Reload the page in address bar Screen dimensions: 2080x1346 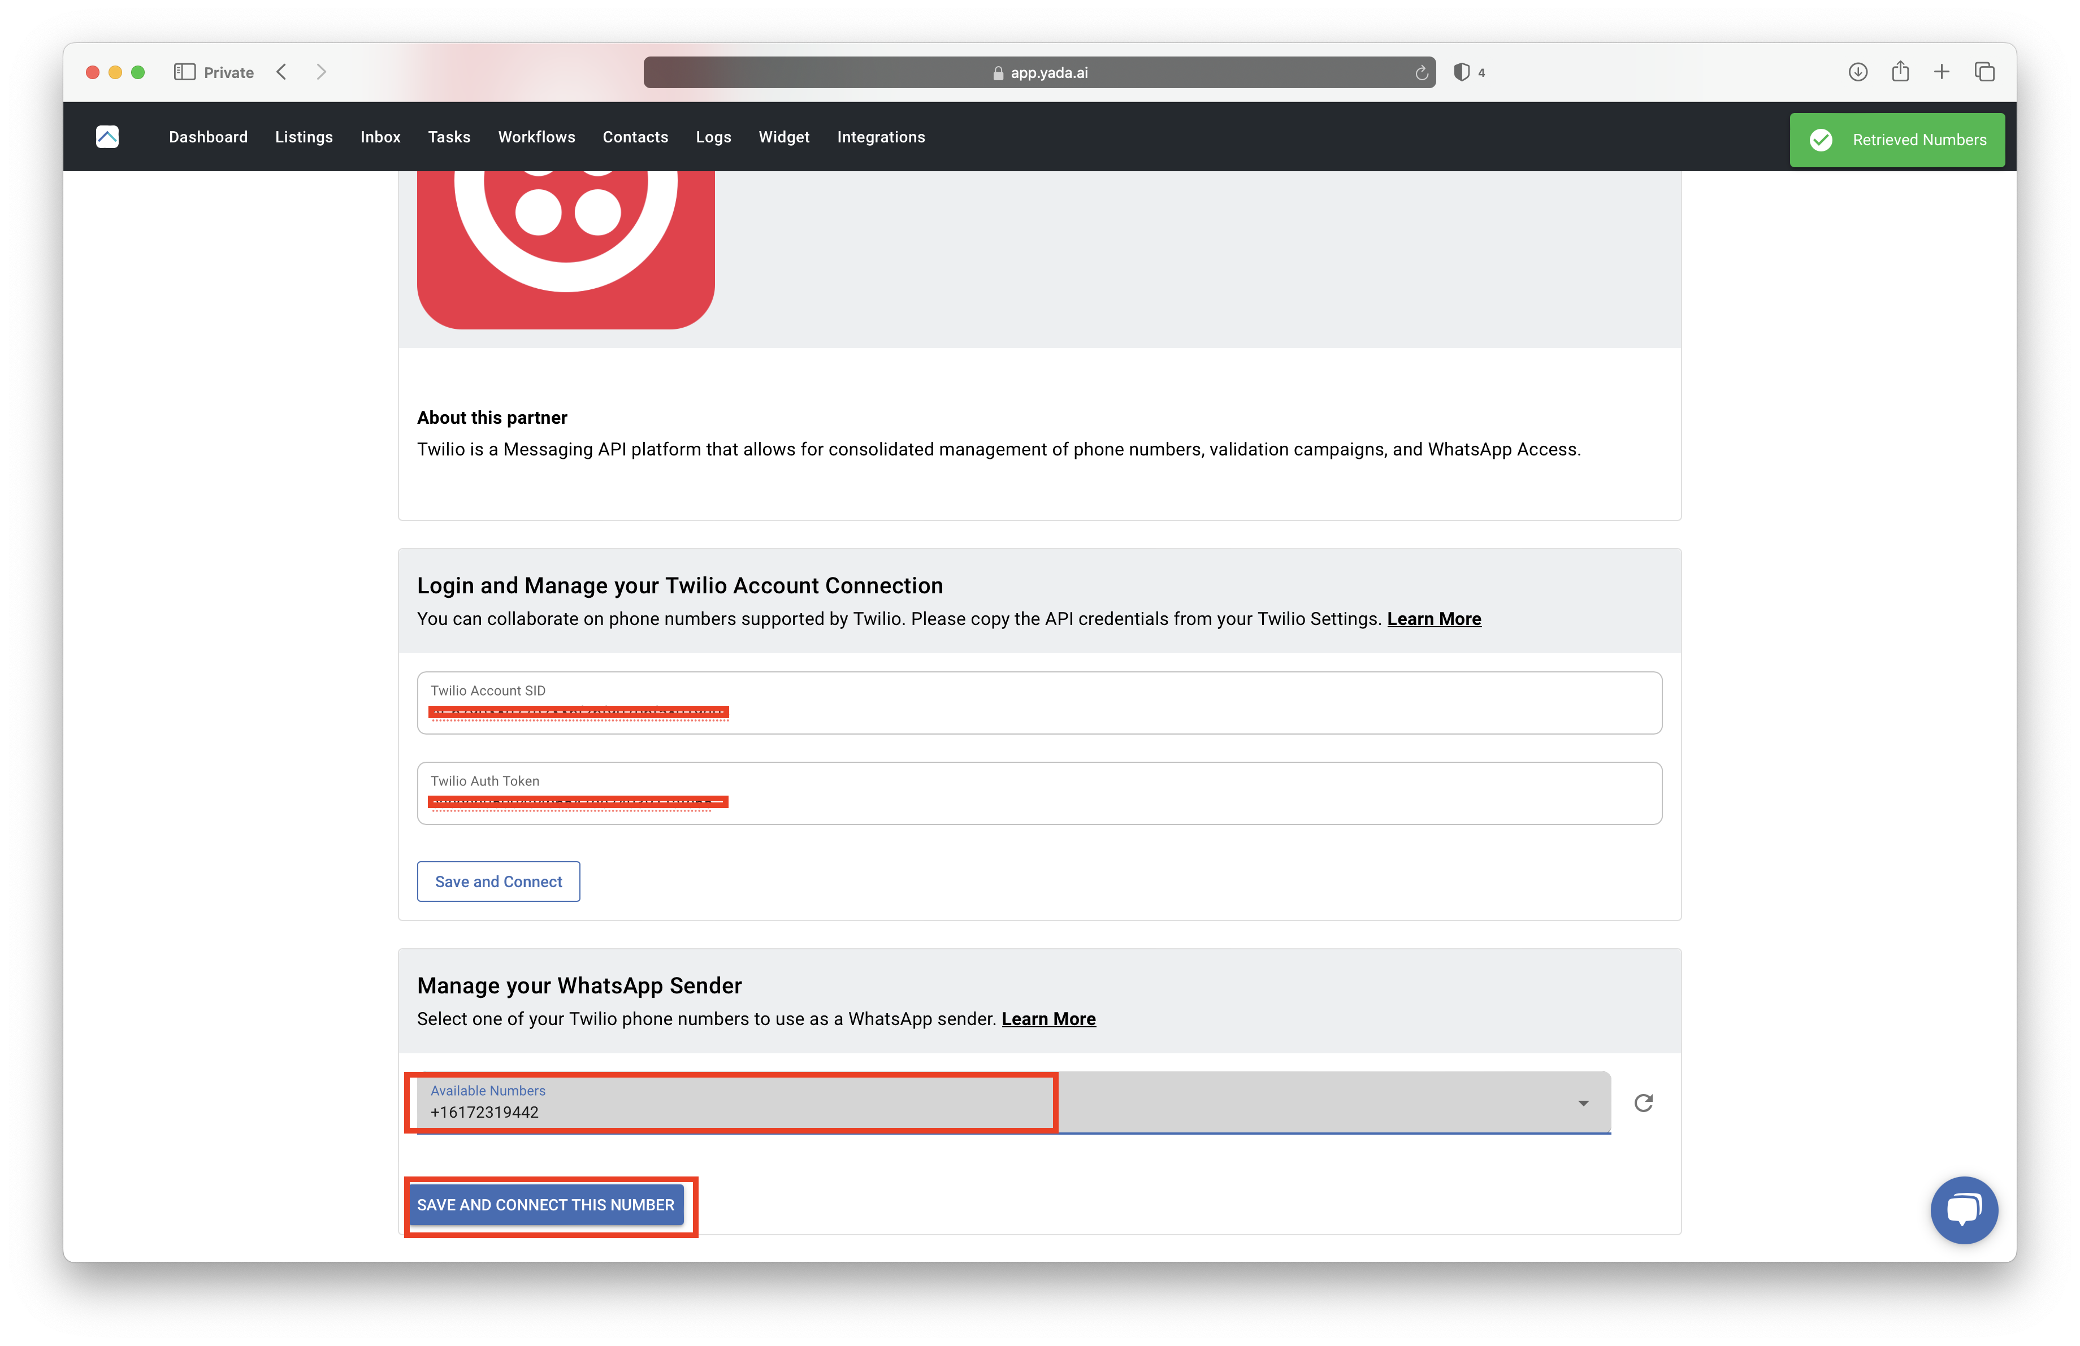point(1421,73)
